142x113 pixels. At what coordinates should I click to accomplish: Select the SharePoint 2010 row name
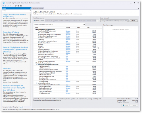(44, 78)
